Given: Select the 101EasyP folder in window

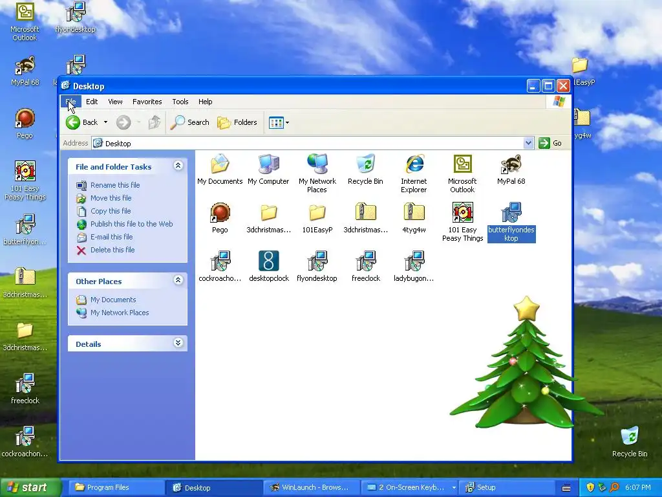Looking at the screenshot, I should pos(317,217).
